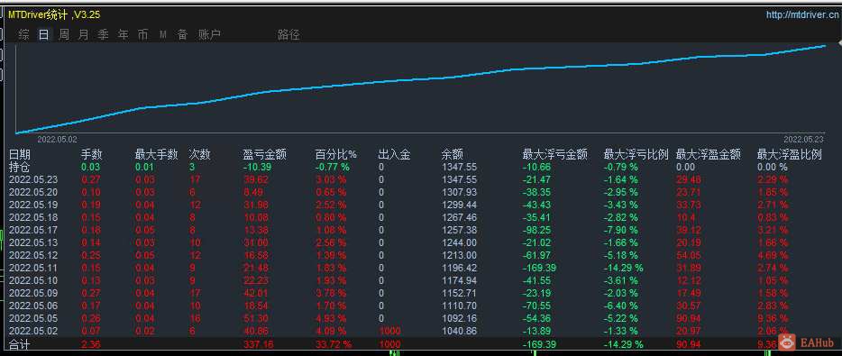Click 1000 deposit in the 2022.05.02 row
This screenshot has height=356, width=842.
(389, 331)
